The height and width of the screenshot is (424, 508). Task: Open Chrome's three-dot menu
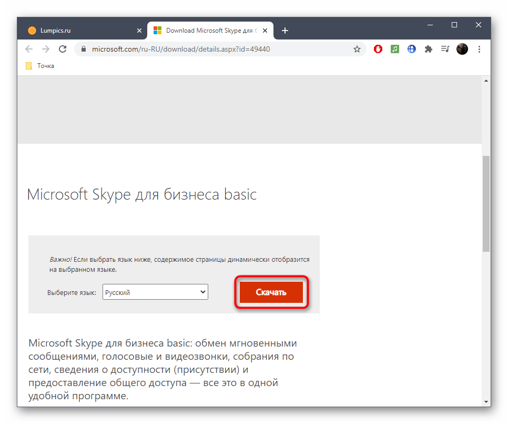(479, 49)
